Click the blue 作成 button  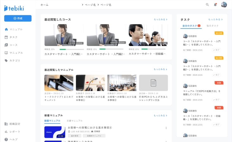(x=18, y=18)
